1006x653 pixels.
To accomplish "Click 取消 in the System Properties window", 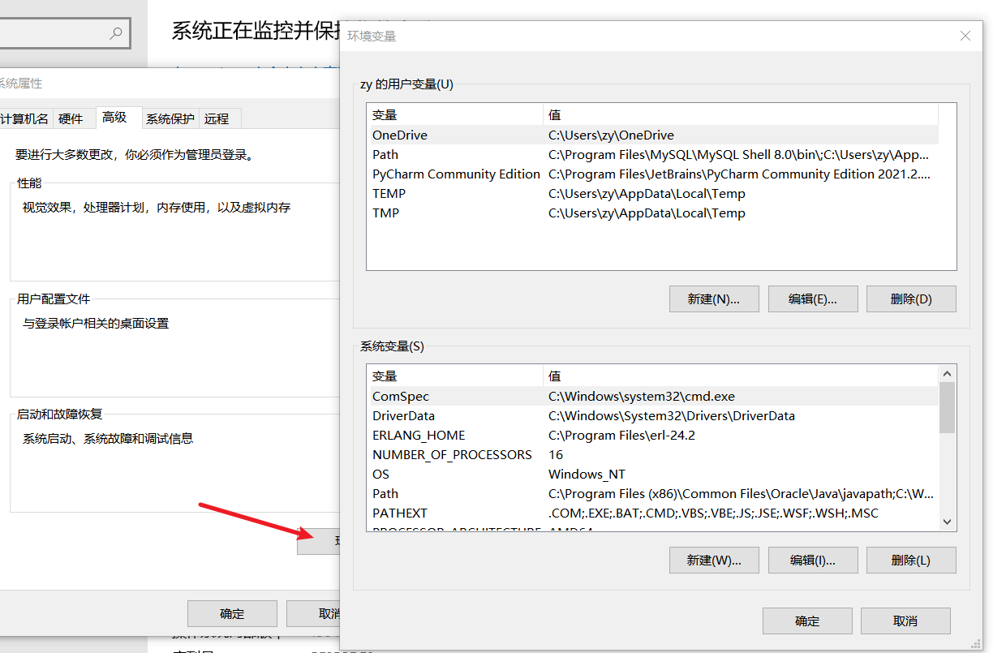I will click(314, 613).
